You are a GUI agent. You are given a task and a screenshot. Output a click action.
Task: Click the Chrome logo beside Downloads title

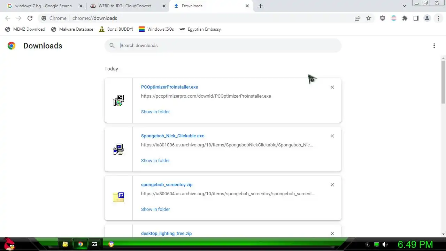(x=11, y=46)
